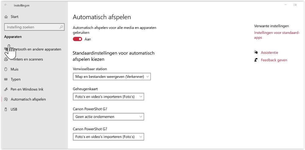The height and width of the screenshot is (150, 305).
Task: Click the Typen keyboard icon
Action: click(x=6, y=79)
